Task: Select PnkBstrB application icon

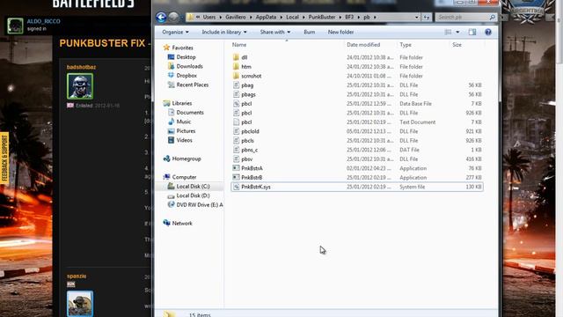Action: (236, 178)
